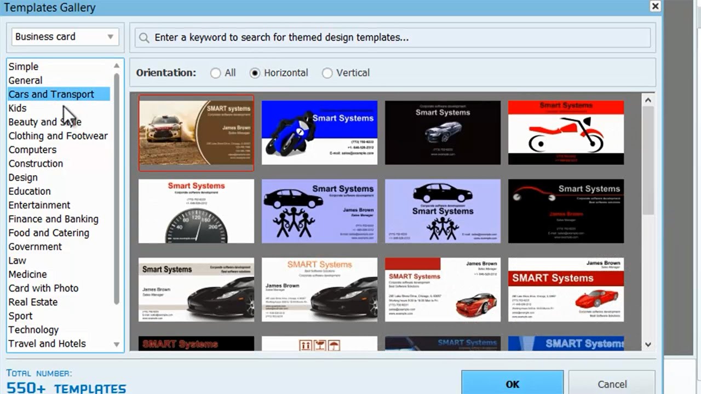
Task: Select the Horizontal orientation option
Action: pyautogui.click(x=255, y=73)
